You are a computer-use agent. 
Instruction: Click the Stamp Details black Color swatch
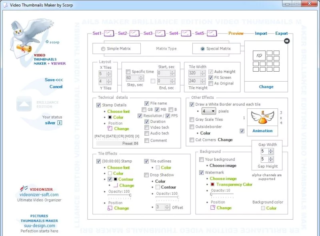click(109, 118)
